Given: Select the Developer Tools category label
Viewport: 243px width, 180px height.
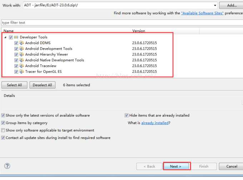Looking at the screenshot, I should [x=34, y=37].
